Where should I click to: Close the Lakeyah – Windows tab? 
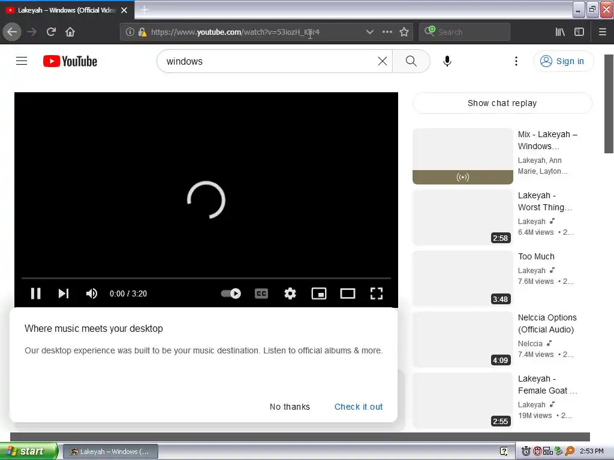point(124,10)
